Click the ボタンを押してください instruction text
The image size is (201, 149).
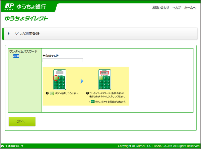click(67, 93)
